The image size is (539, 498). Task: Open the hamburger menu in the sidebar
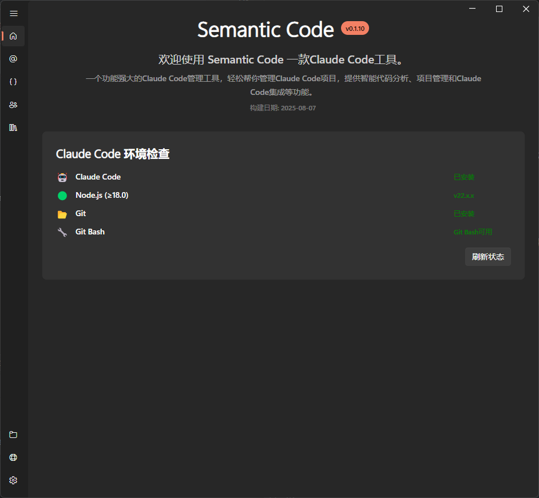13,13
